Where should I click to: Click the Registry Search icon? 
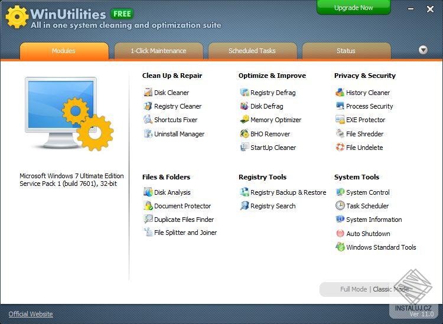[x=245, y=206]
